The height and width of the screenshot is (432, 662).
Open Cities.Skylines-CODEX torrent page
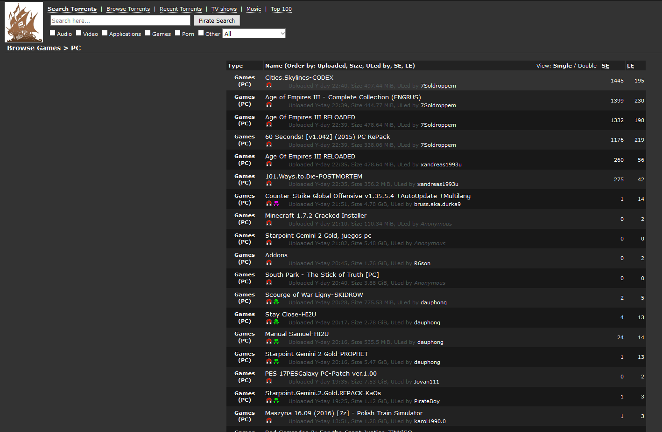click(x=299, y=77)
